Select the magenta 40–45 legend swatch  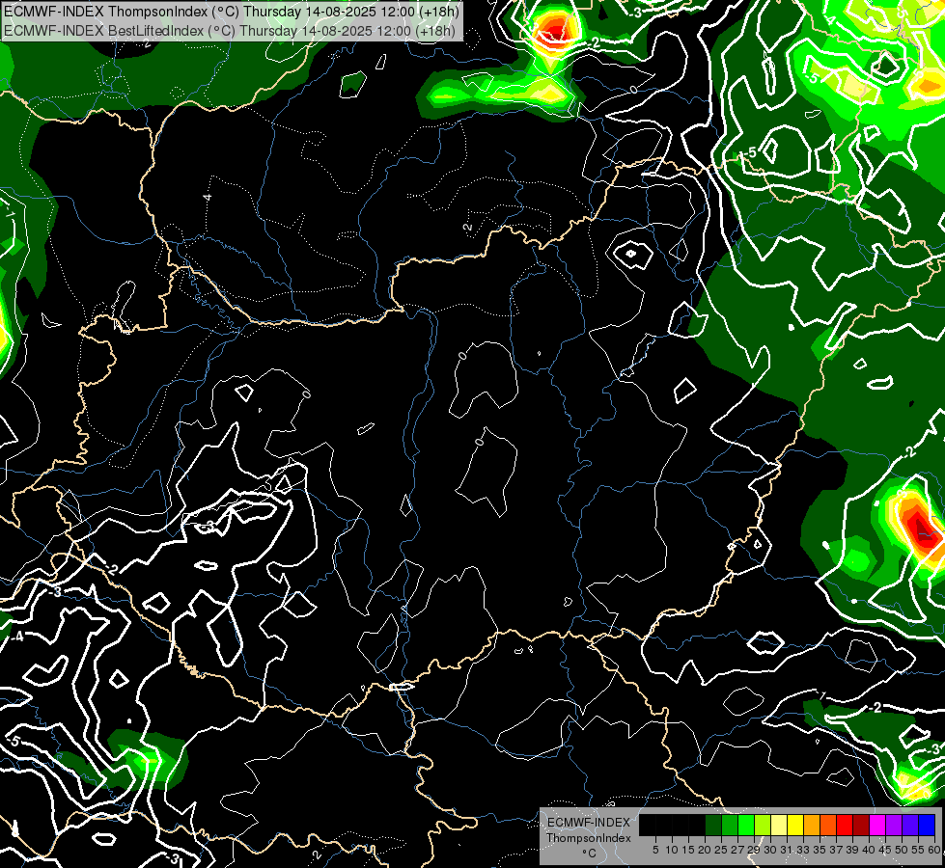click(x=877, y=826)
